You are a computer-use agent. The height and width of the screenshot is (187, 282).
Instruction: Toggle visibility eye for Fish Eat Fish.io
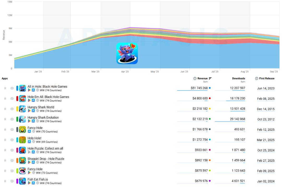coord(12,181)
